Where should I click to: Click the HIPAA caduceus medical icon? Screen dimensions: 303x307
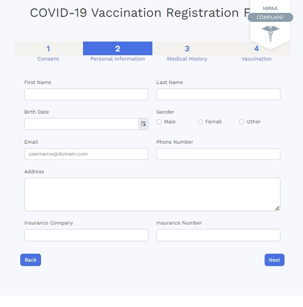[x=270, y=34]
